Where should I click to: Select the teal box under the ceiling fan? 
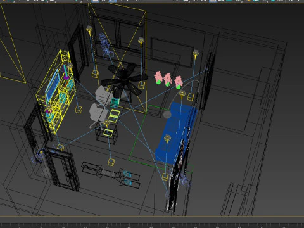115,103
